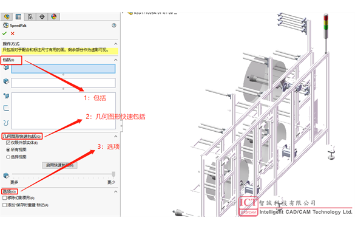
Task: Focus the large reference geometry list box
Action: 64,111
